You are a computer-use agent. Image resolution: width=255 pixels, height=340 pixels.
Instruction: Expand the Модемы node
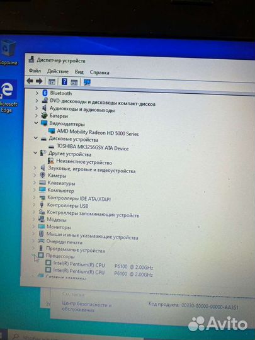click(33, 220)
